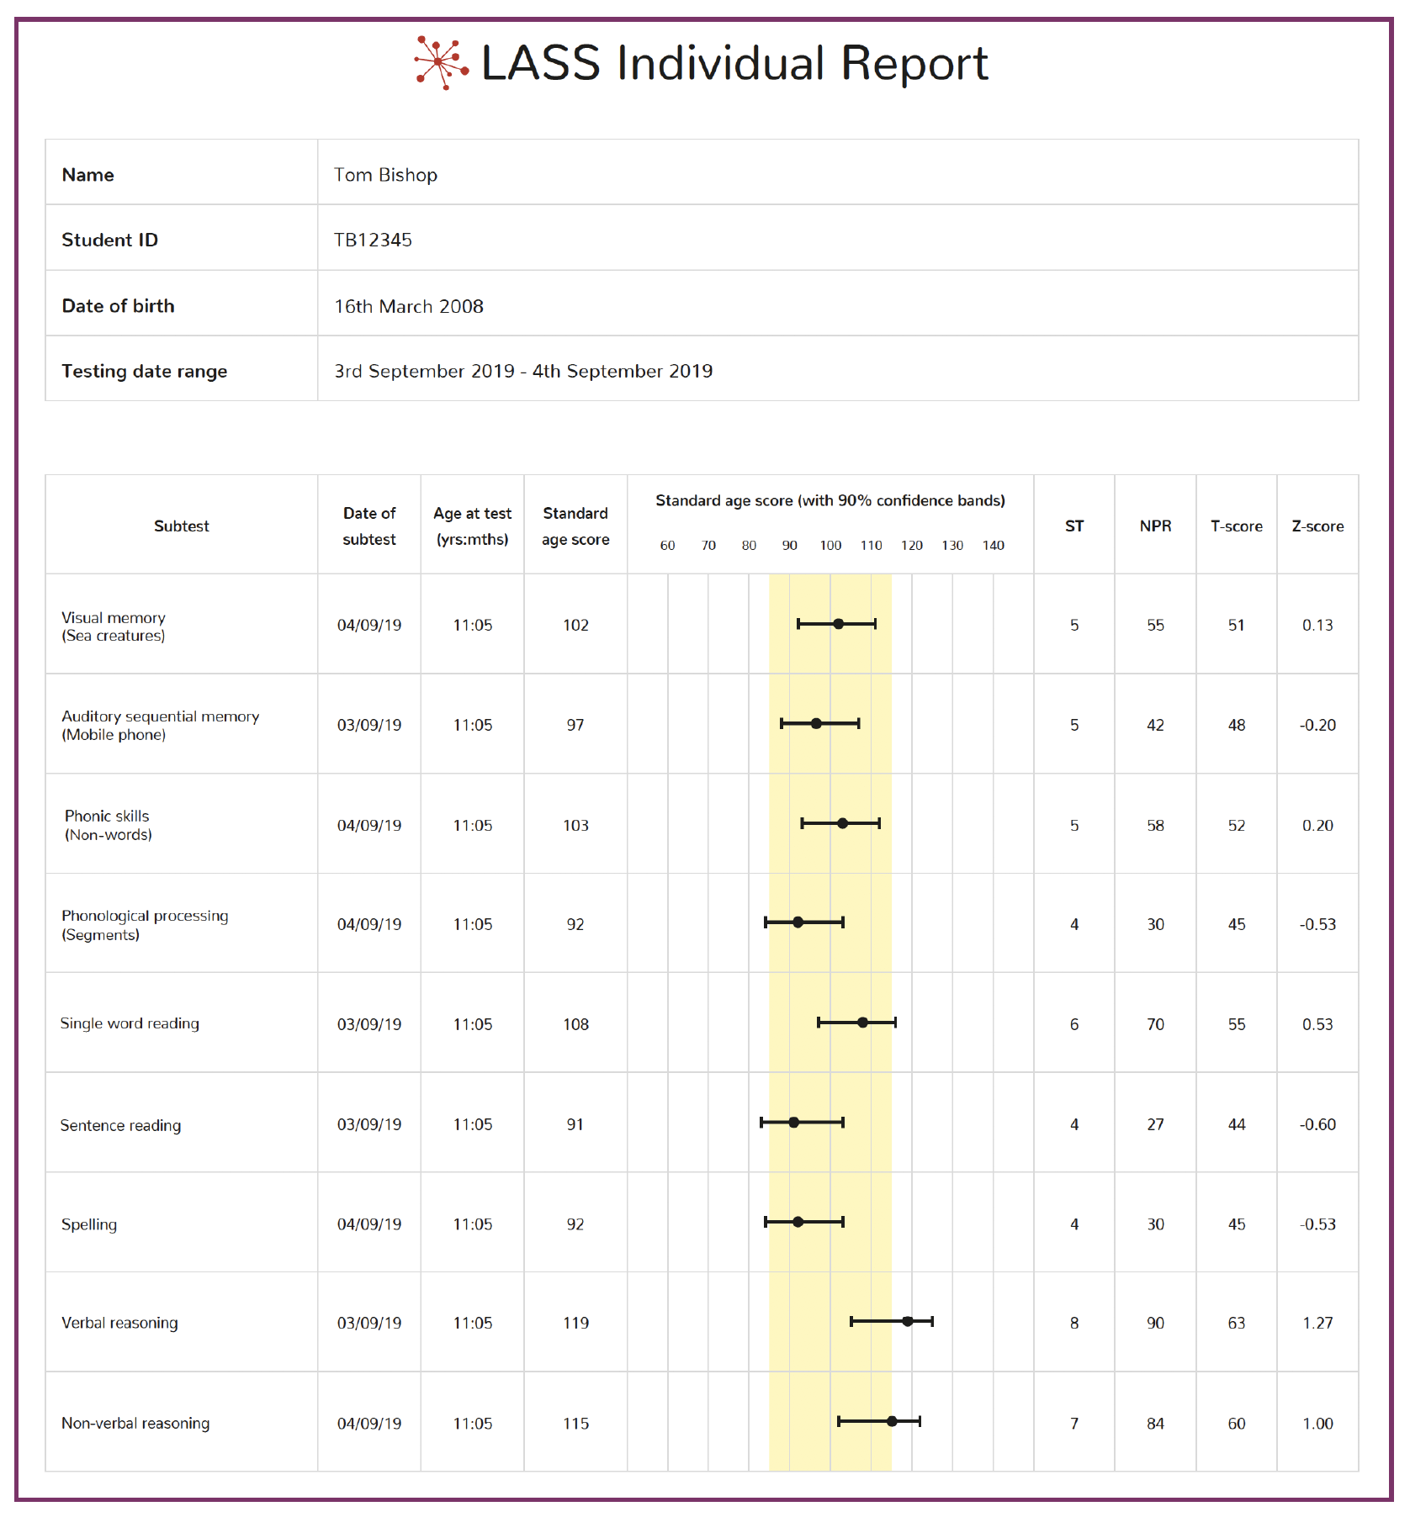Click Sentence reading Z-score -0.60

(1317, 1124)
